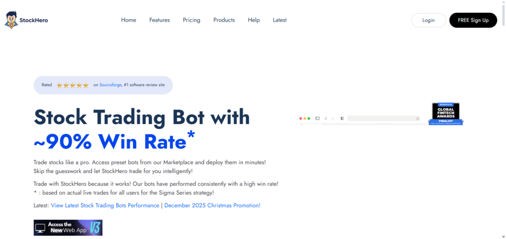Open December 2025 Christmas Promotion link
The width and height of the screenshot is (506, 239).
tap(212, 205)
